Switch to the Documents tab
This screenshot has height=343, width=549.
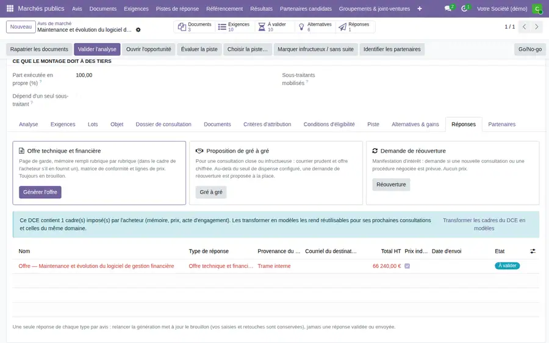(x=217, y=125)
